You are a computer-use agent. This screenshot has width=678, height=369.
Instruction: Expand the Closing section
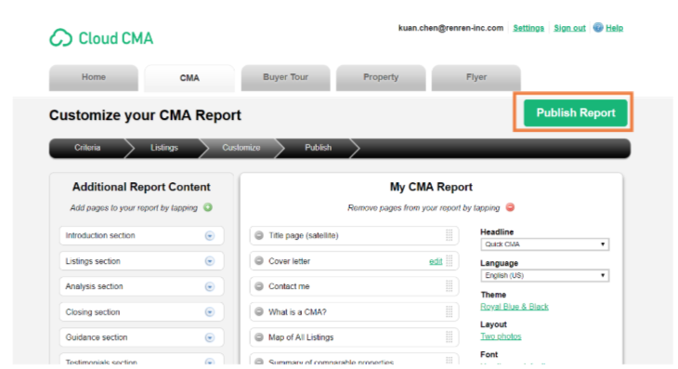[x=210, y=312]
